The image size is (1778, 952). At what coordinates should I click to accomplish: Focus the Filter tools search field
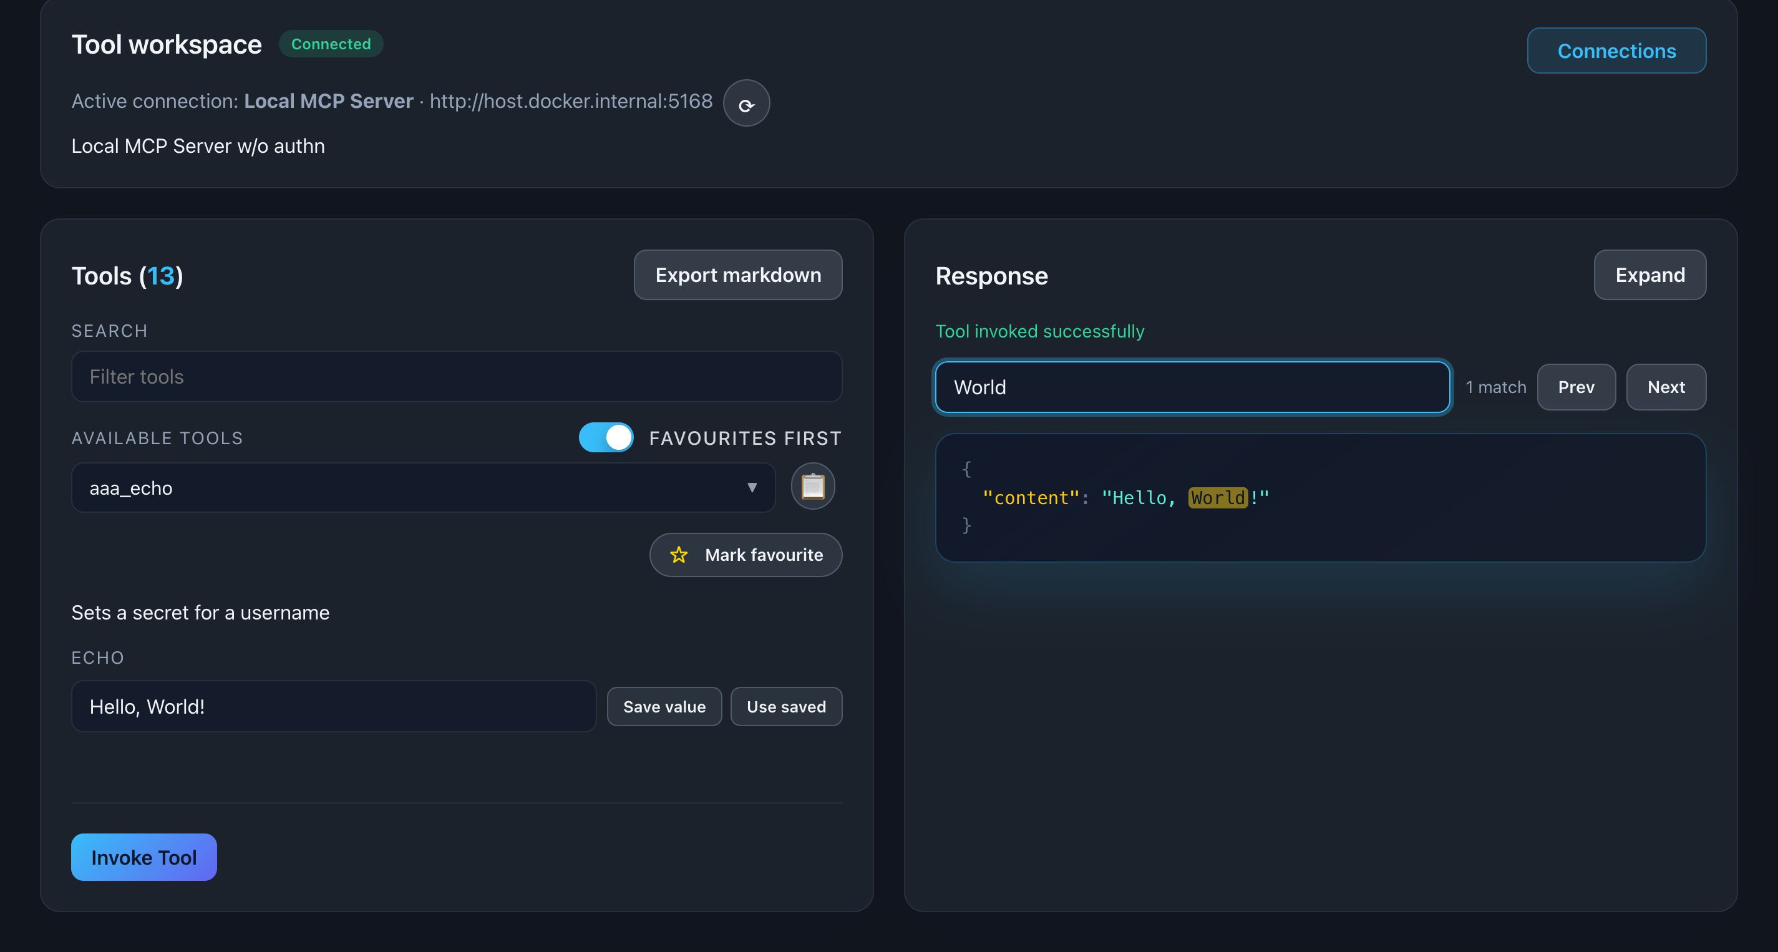[x=455, y=377]
